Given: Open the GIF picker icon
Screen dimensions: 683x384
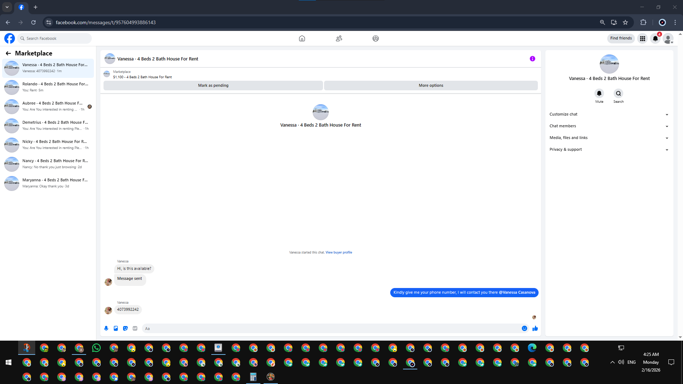Looking at the screenshot, I should pyautogui.click(x=135, y=329).
